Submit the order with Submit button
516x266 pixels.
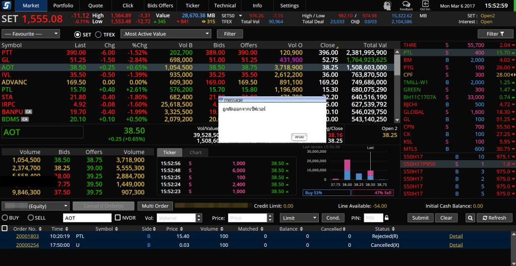tap(420, 218)
